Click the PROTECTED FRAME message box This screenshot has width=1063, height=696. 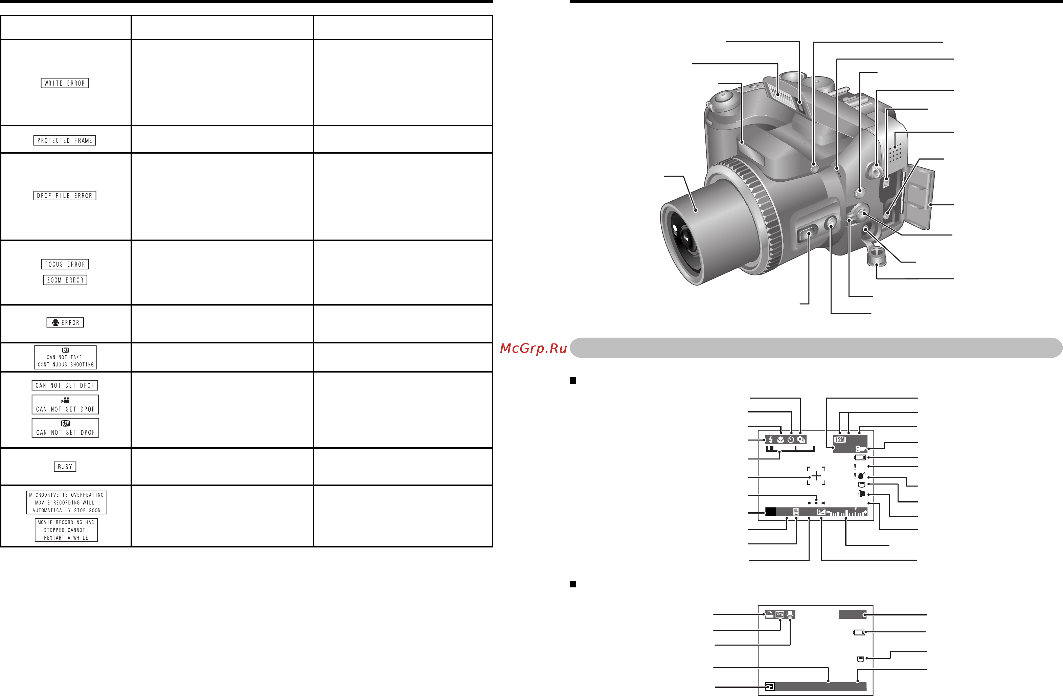pos(65,140)
